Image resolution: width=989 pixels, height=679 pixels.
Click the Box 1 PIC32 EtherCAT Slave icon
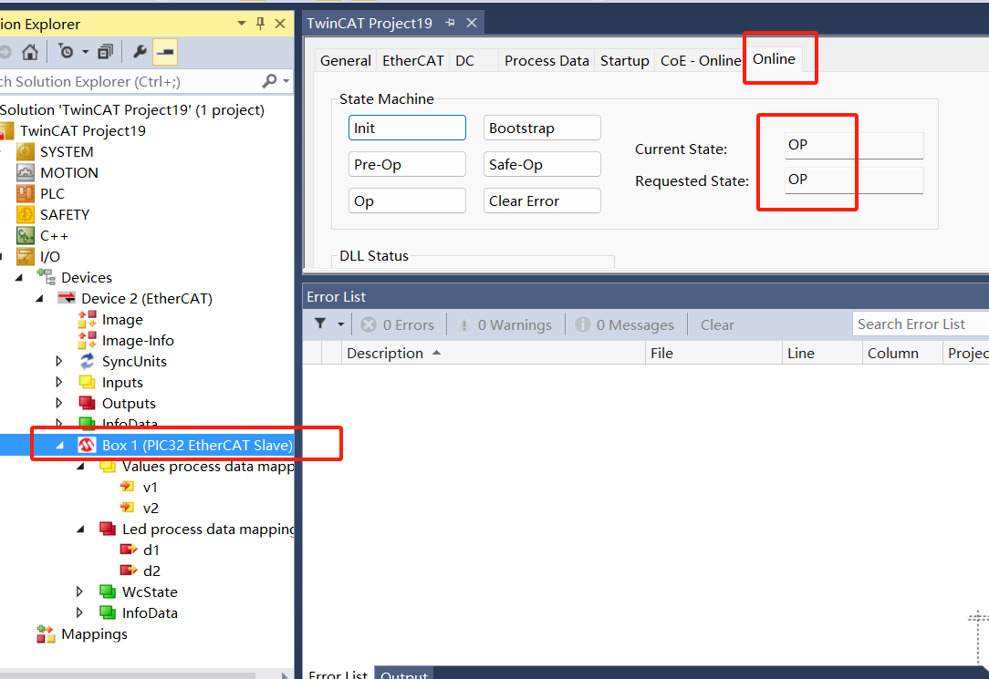(87, 446)
